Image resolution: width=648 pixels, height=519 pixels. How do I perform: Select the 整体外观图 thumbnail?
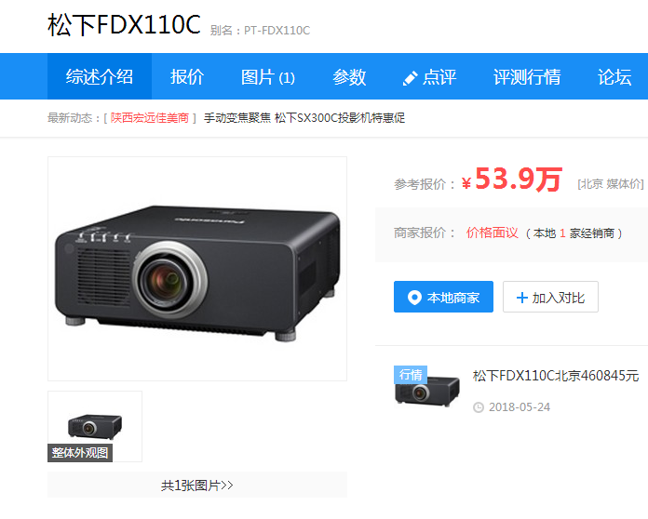point(95,427)
